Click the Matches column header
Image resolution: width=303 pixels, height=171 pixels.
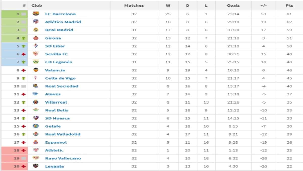(134, 5)
